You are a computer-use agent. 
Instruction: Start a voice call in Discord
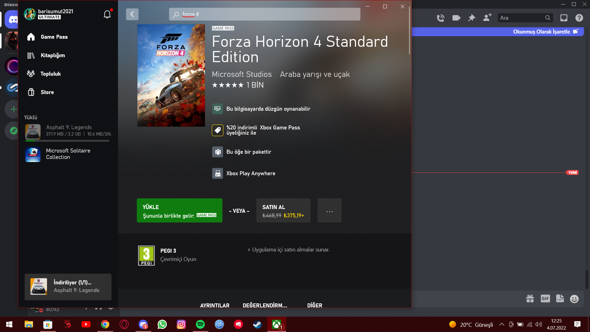pos(441,18)
